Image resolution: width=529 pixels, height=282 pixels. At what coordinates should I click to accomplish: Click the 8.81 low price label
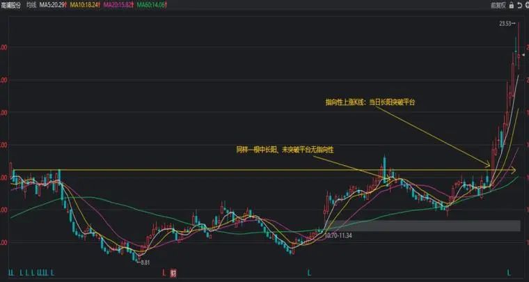click(x=143, y=262)
